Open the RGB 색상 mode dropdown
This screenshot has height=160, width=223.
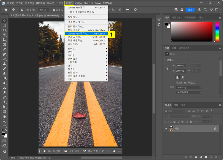(189, 88)
